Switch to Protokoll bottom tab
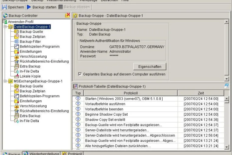The image size is (232, 155). [x=72, y=153]
